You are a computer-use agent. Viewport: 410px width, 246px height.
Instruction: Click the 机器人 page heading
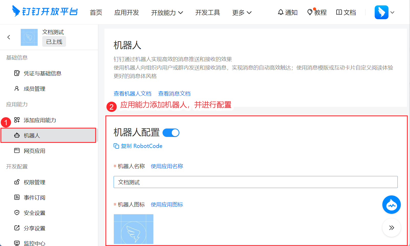point(127,45)
